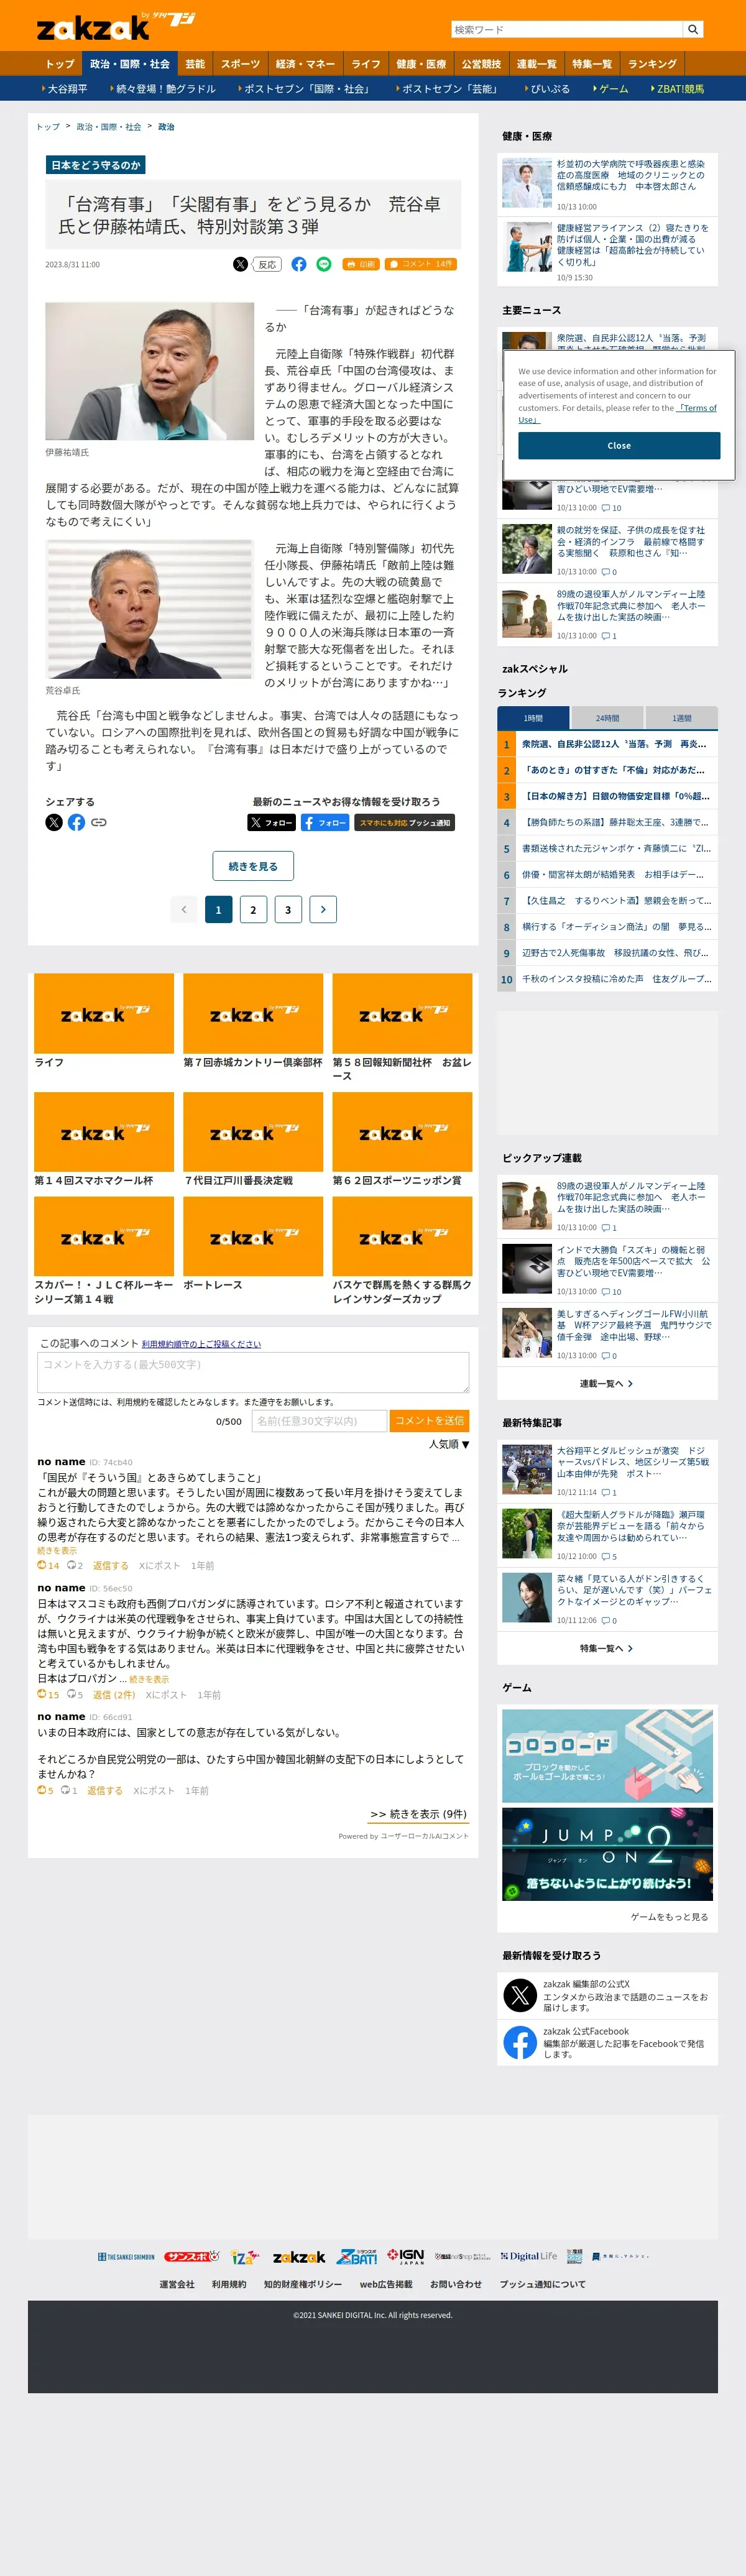This screenshot has width=746, height=2576.
Task: Open 連載一覧へ link with chevron
Action: [607, 1384]
